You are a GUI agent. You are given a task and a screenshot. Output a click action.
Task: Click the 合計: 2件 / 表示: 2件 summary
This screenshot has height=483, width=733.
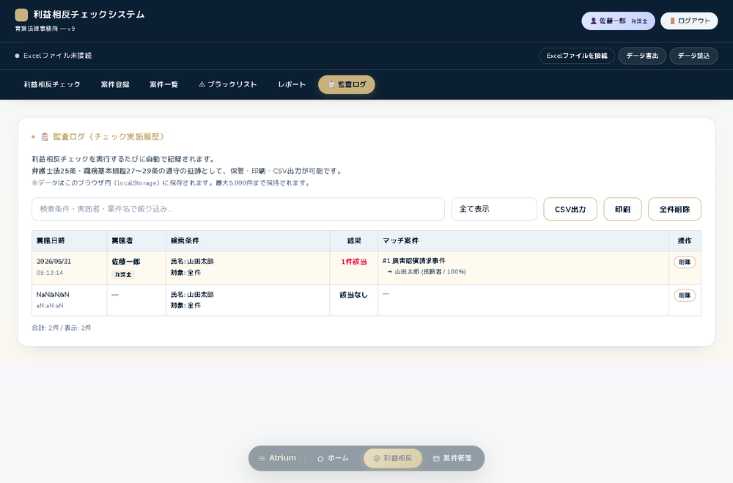62,328
